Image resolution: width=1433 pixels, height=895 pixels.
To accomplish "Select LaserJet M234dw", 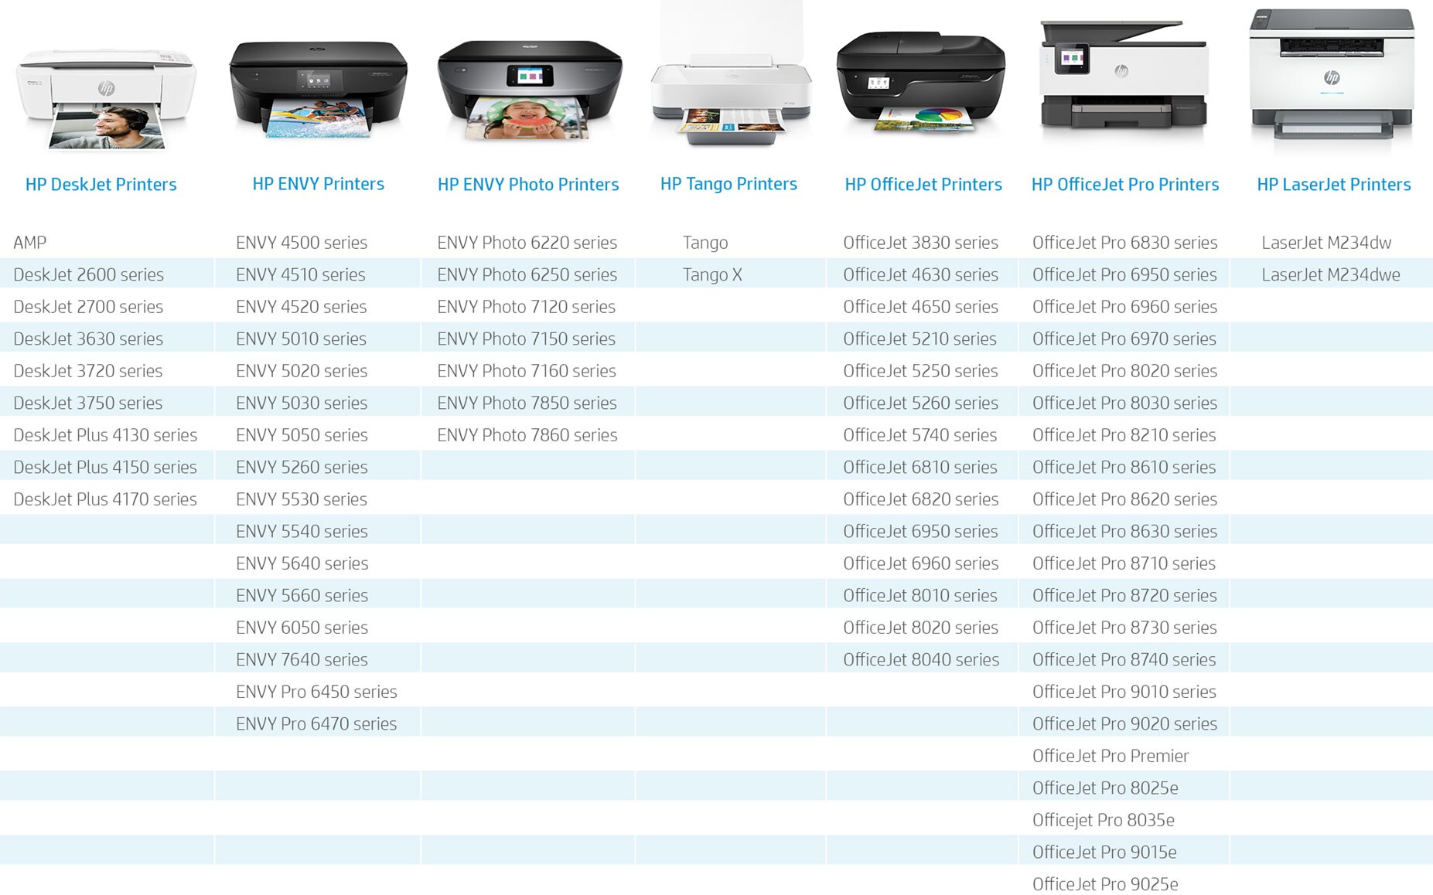I will tap(1326, 243).
